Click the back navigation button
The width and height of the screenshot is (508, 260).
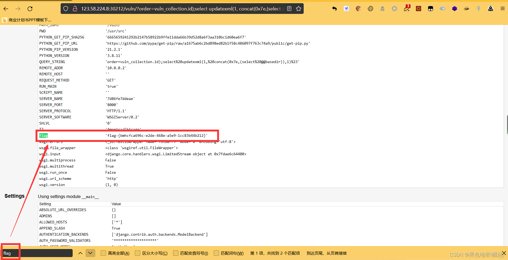(6, 9)
